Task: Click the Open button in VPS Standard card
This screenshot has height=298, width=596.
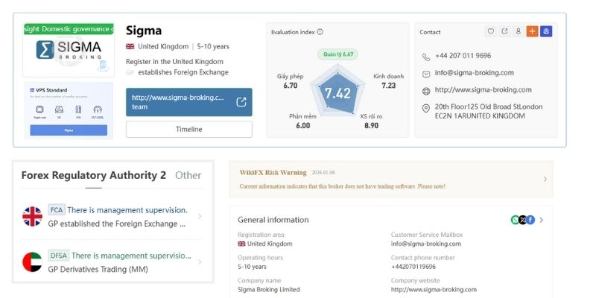Action: [x=69, y=130]
